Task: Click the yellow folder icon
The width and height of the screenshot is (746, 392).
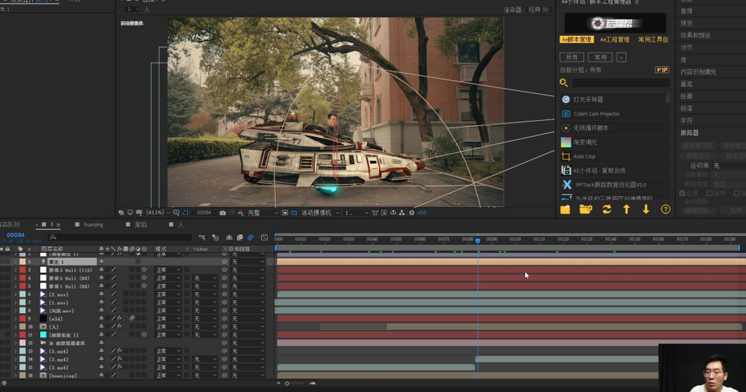Action: coord(565,209)
